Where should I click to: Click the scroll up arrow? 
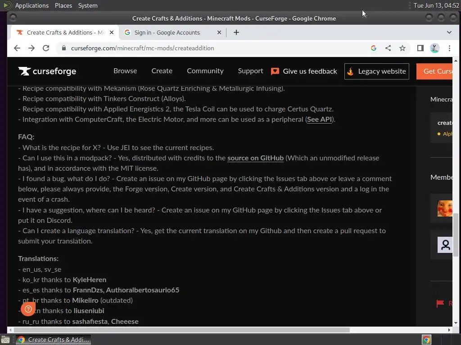pyautogui.click(x=456, y=61)
